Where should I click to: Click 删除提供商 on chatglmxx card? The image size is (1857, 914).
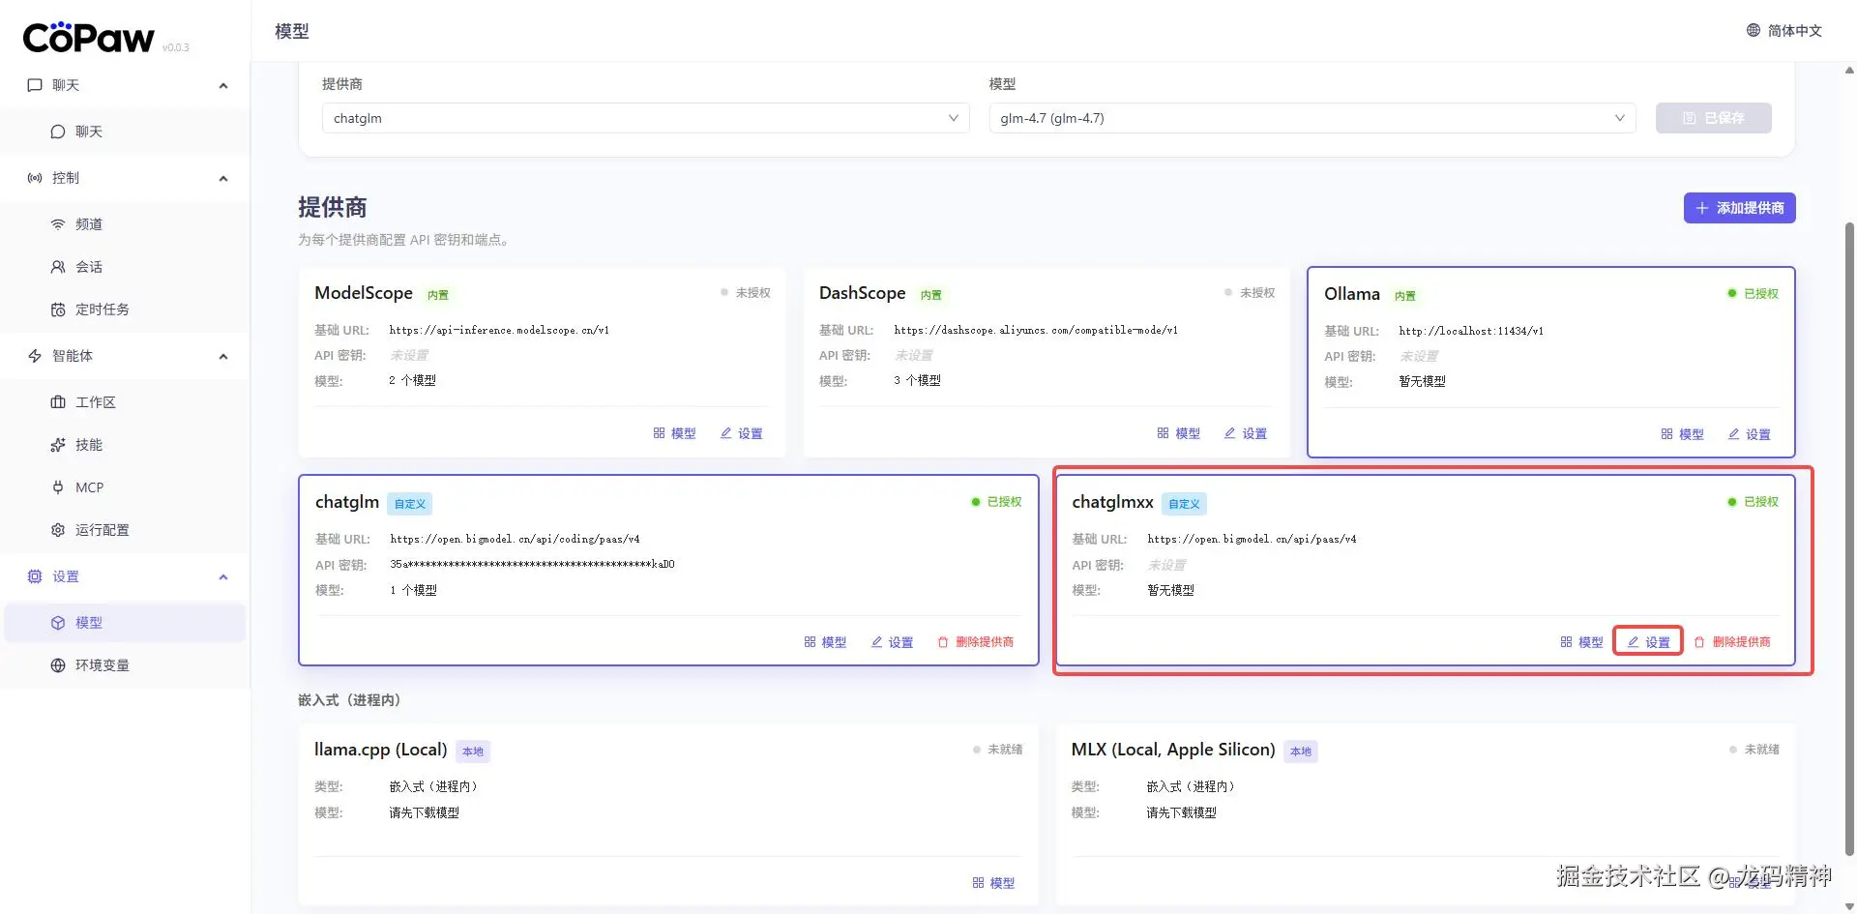(x=1732, y=642)
